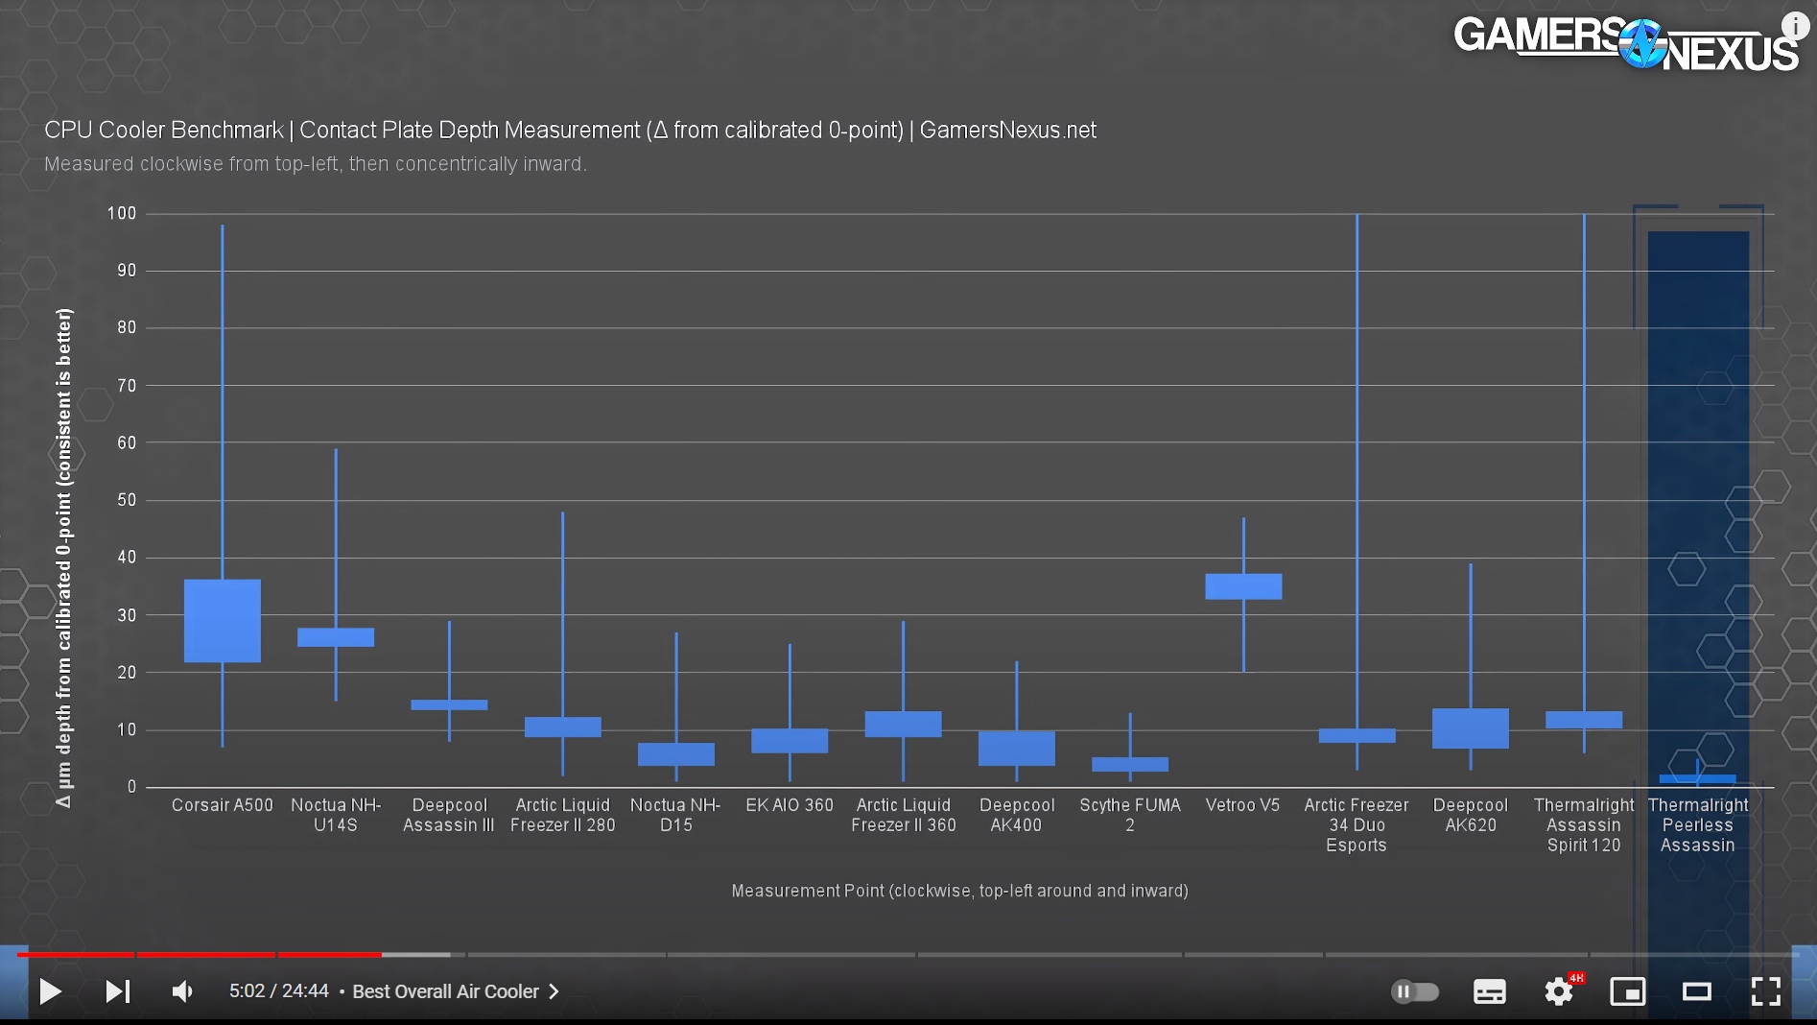This screenshot has height=1025, width=1817.
Task: Open the info card icon in top-right corner
Action: pos(1795,26)
